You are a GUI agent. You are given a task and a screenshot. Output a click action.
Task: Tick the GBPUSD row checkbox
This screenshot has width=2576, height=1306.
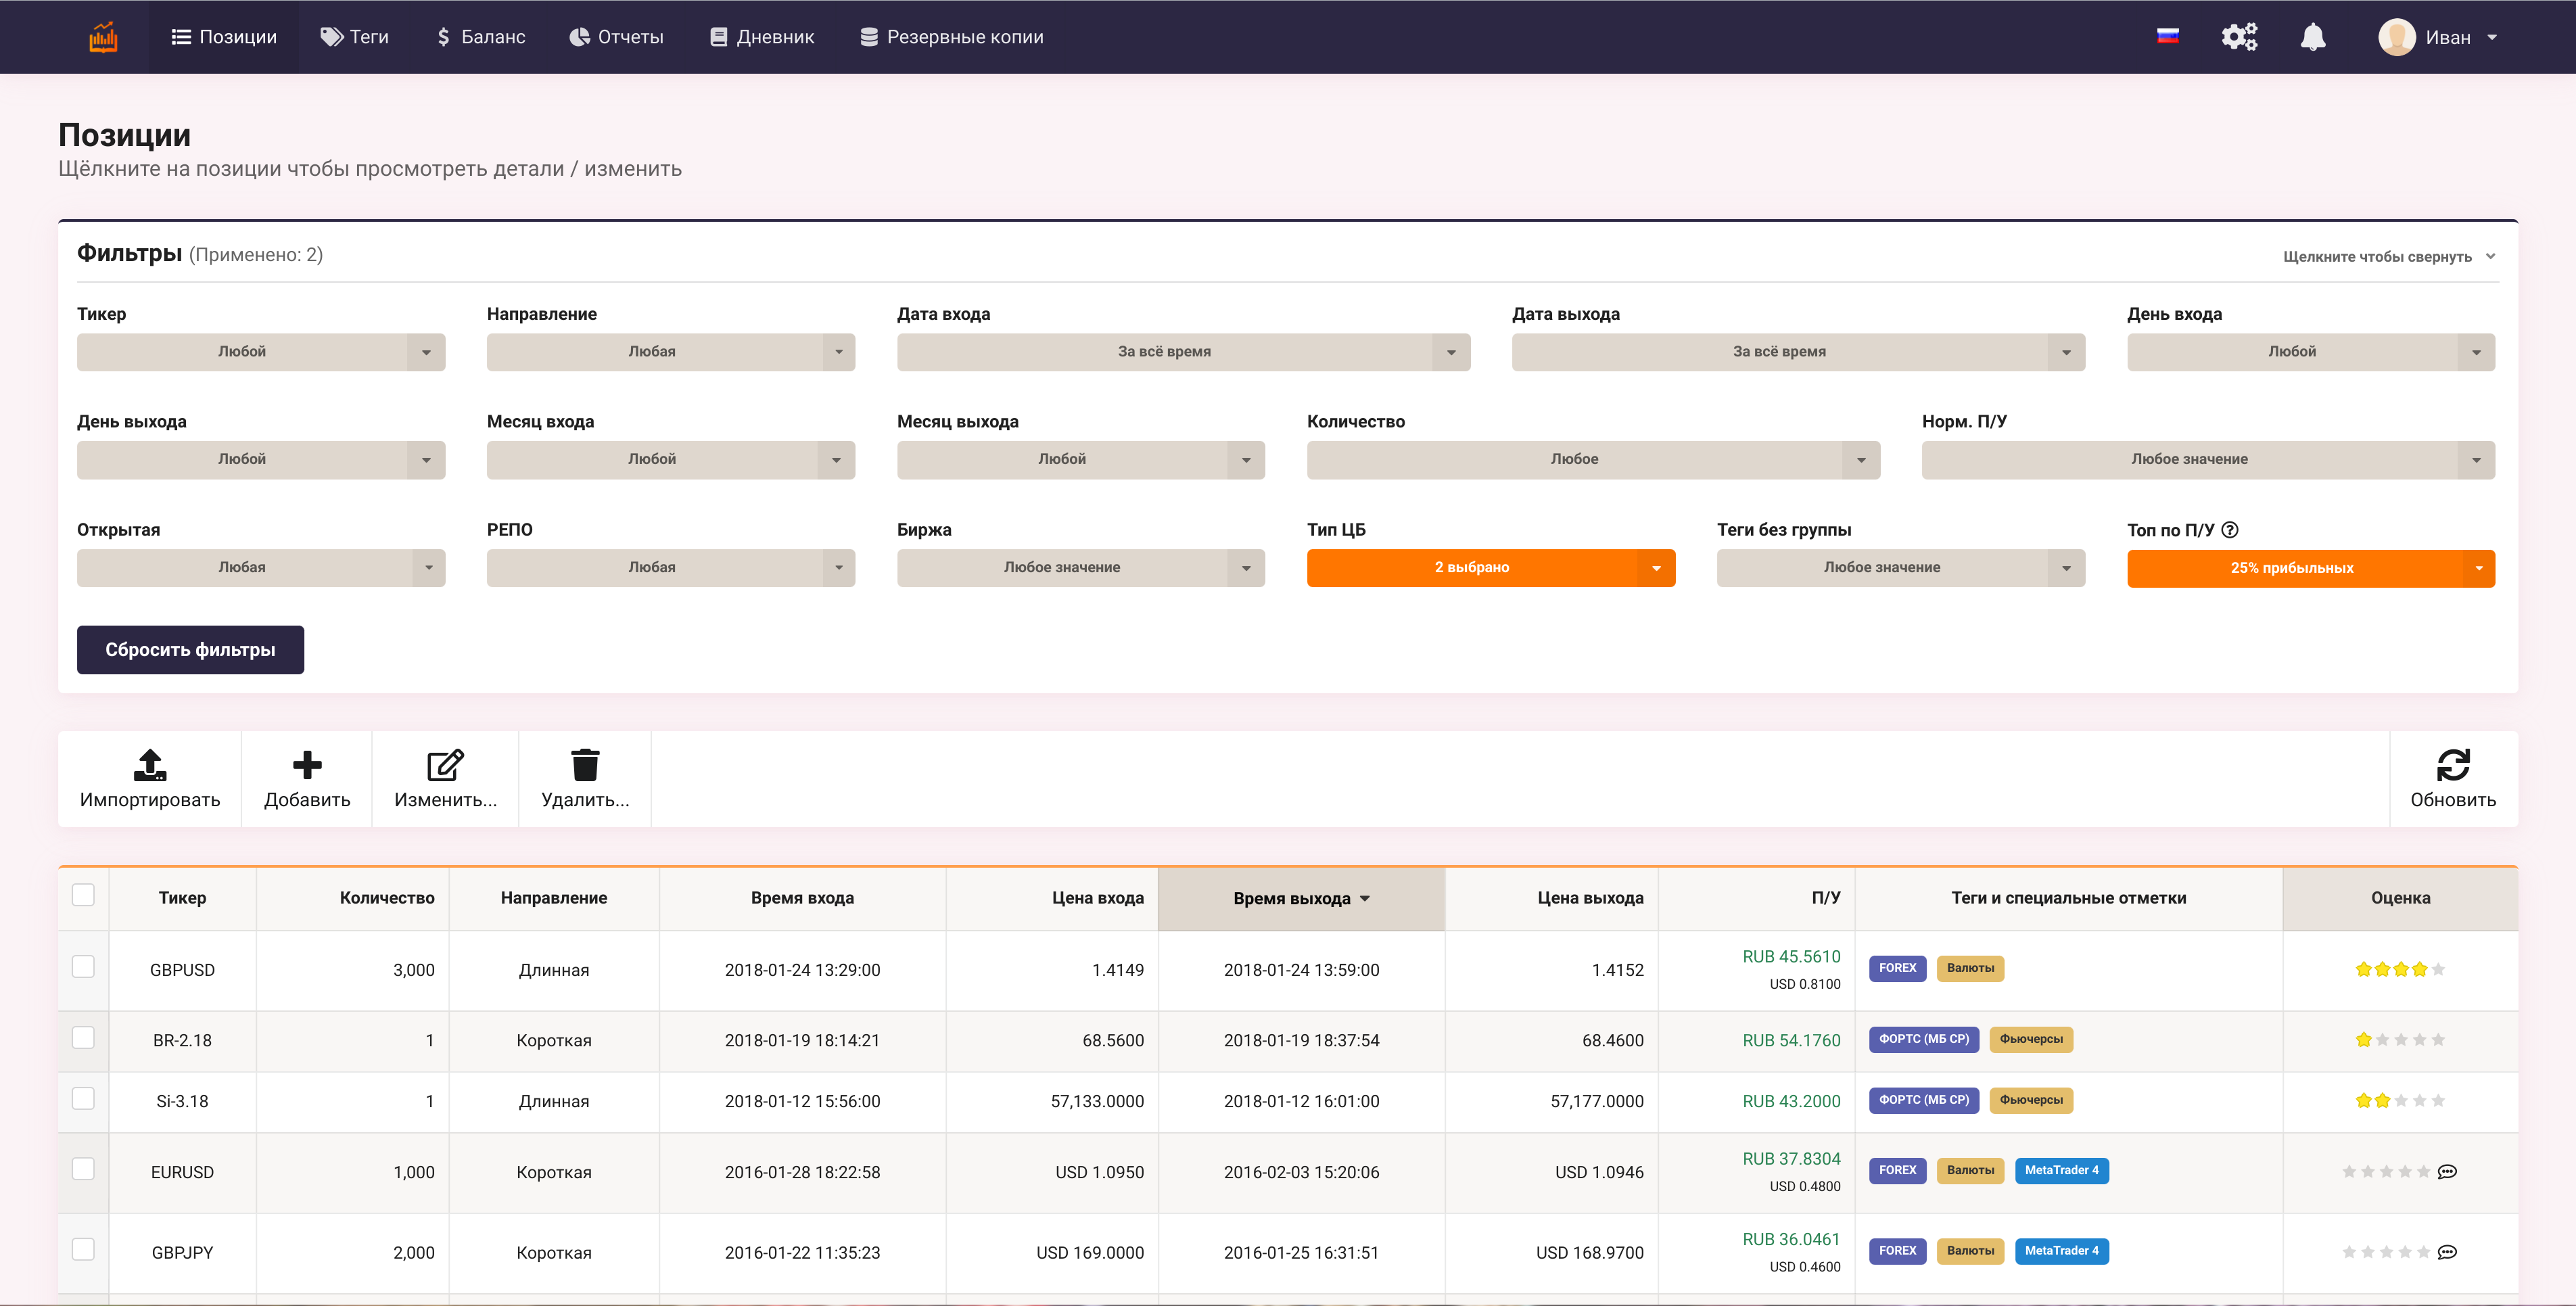click(x=84, y=967)
